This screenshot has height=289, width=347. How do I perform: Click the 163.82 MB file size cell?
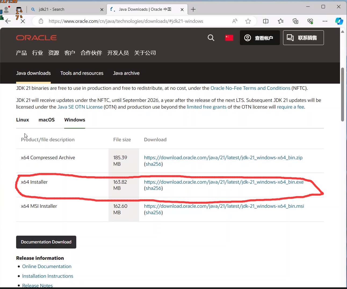(x=124, y=185)
